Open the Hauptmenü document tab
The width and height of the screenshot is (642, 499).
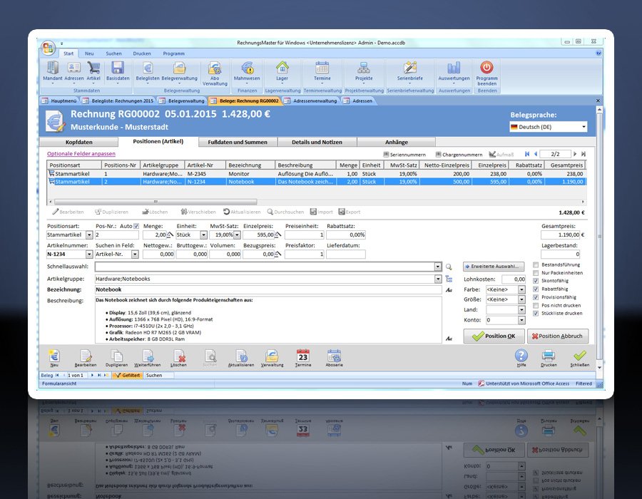[x=60, y=101]
